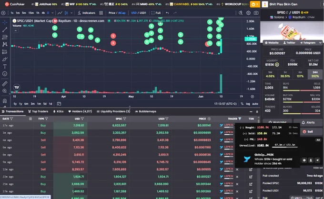324x199 pixels.
Task: Select the ruler measure tool
Action: pos(5,84)
